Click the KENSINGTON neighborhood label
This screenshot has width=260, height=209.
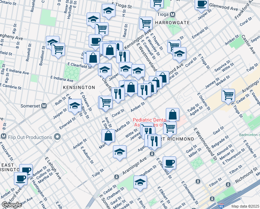point(79,87)
